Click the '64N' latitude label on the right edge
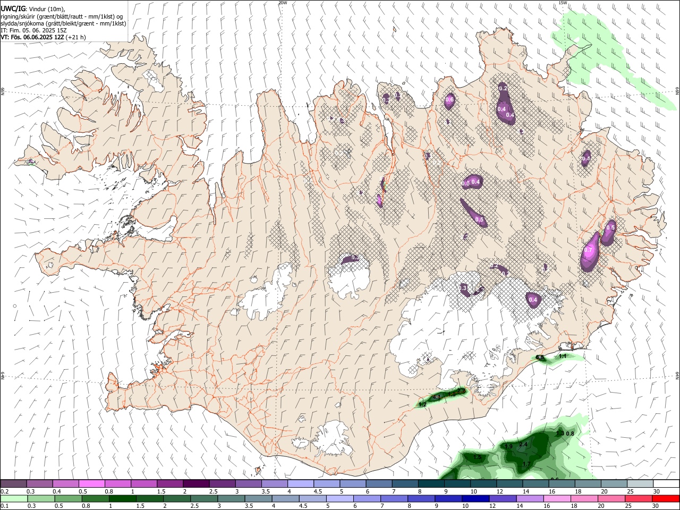Screen dimensions: 680x510 (x=677, y=375)
